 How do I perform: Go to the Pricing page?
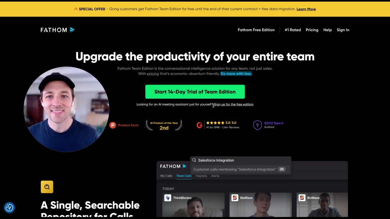coord(312,30)
